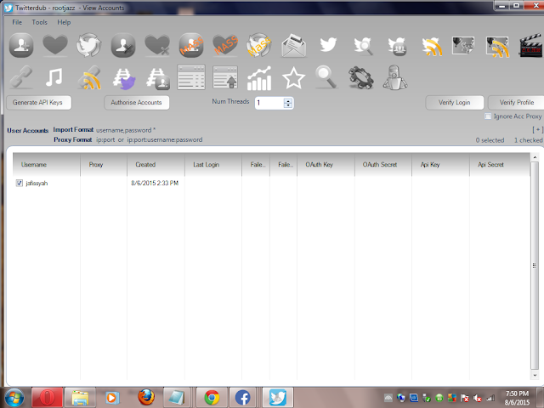Open the gear settings icon
This screenshot has width=544, height=408.
(361, 77)
